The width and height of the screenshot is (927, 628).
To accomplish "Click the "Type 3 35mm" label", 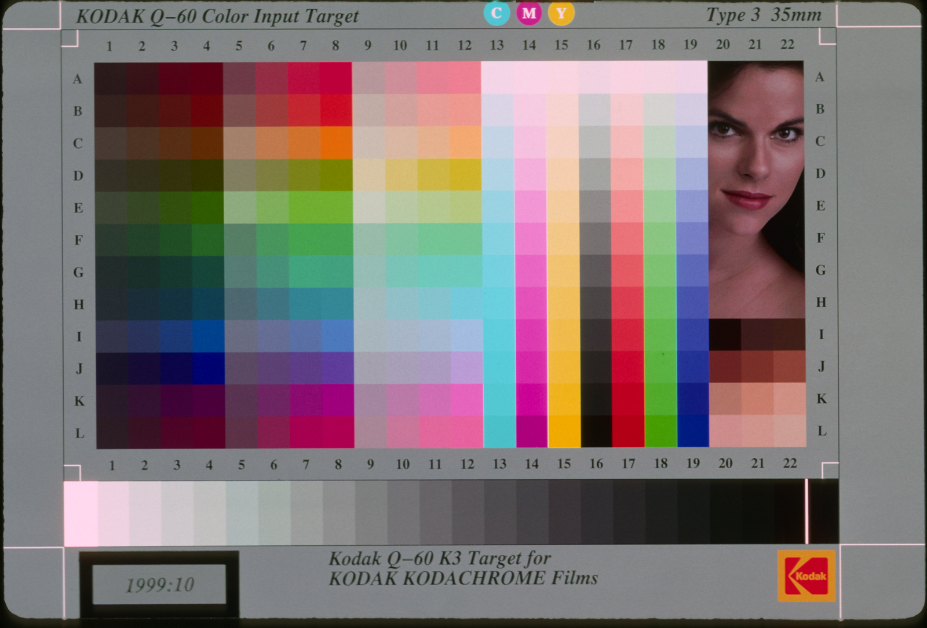I will click(764, 15).
